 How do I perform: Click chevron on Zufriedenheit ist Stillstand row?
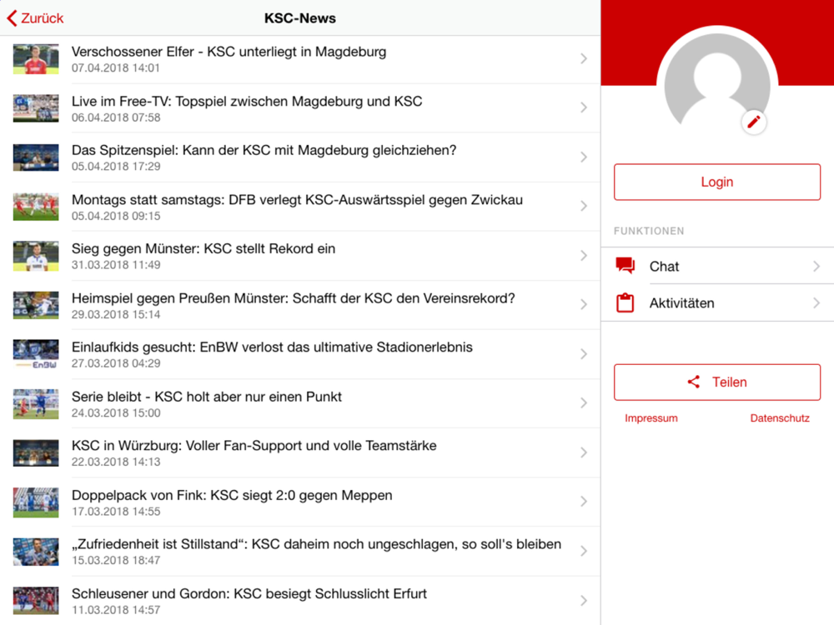584,551
